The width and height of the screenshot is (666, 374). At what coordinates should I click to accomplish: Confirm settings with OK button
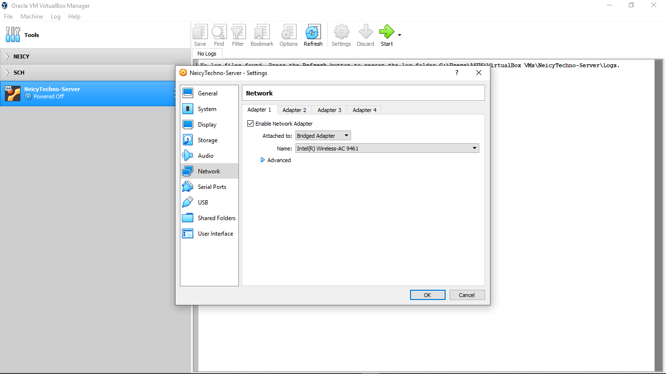[428, 295]
